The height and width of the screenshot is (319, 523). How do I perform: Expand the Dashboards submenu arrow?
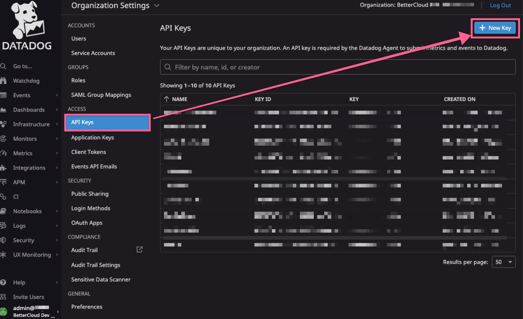(57, 110)
